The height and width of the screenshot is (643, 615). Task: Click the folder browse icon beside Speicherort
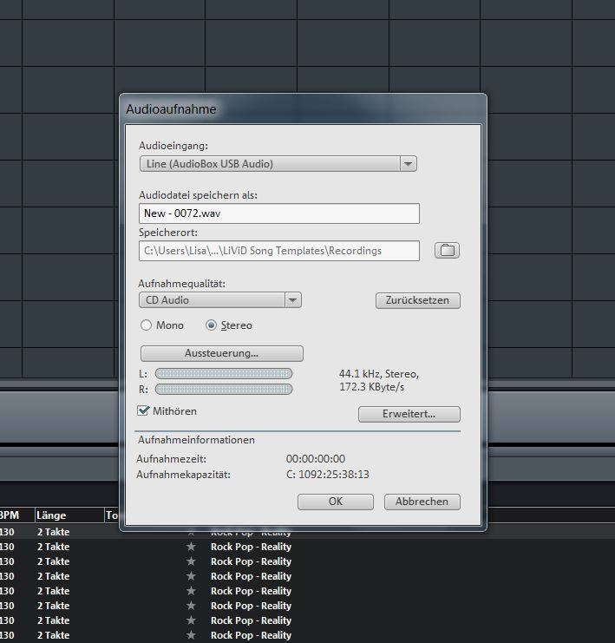point(447,251)
